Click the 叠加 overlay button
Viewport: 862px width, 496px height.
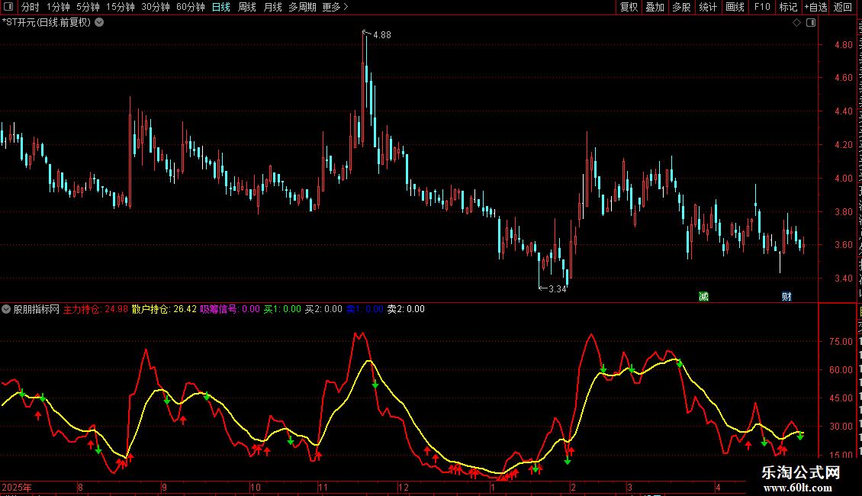(x=655, y=7)
